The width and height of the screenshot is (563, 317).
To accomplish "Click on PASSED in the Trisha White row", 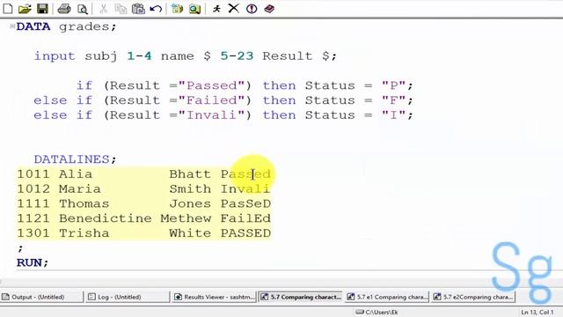I will (246, 233).
